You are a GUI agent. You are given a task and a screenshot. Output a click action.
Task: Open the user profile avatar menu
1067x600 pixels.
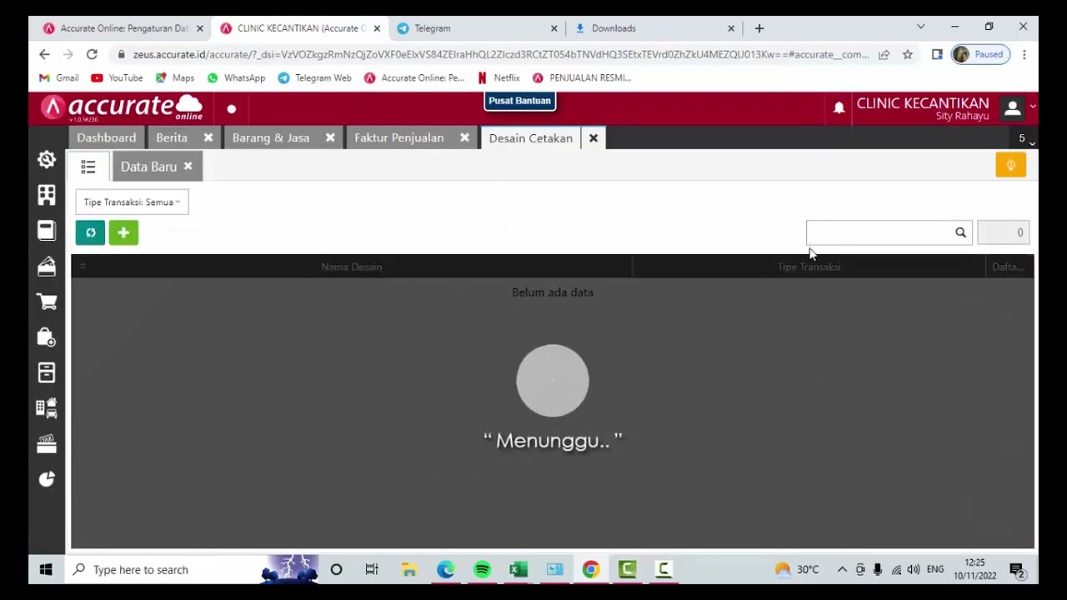point(1012,108)
